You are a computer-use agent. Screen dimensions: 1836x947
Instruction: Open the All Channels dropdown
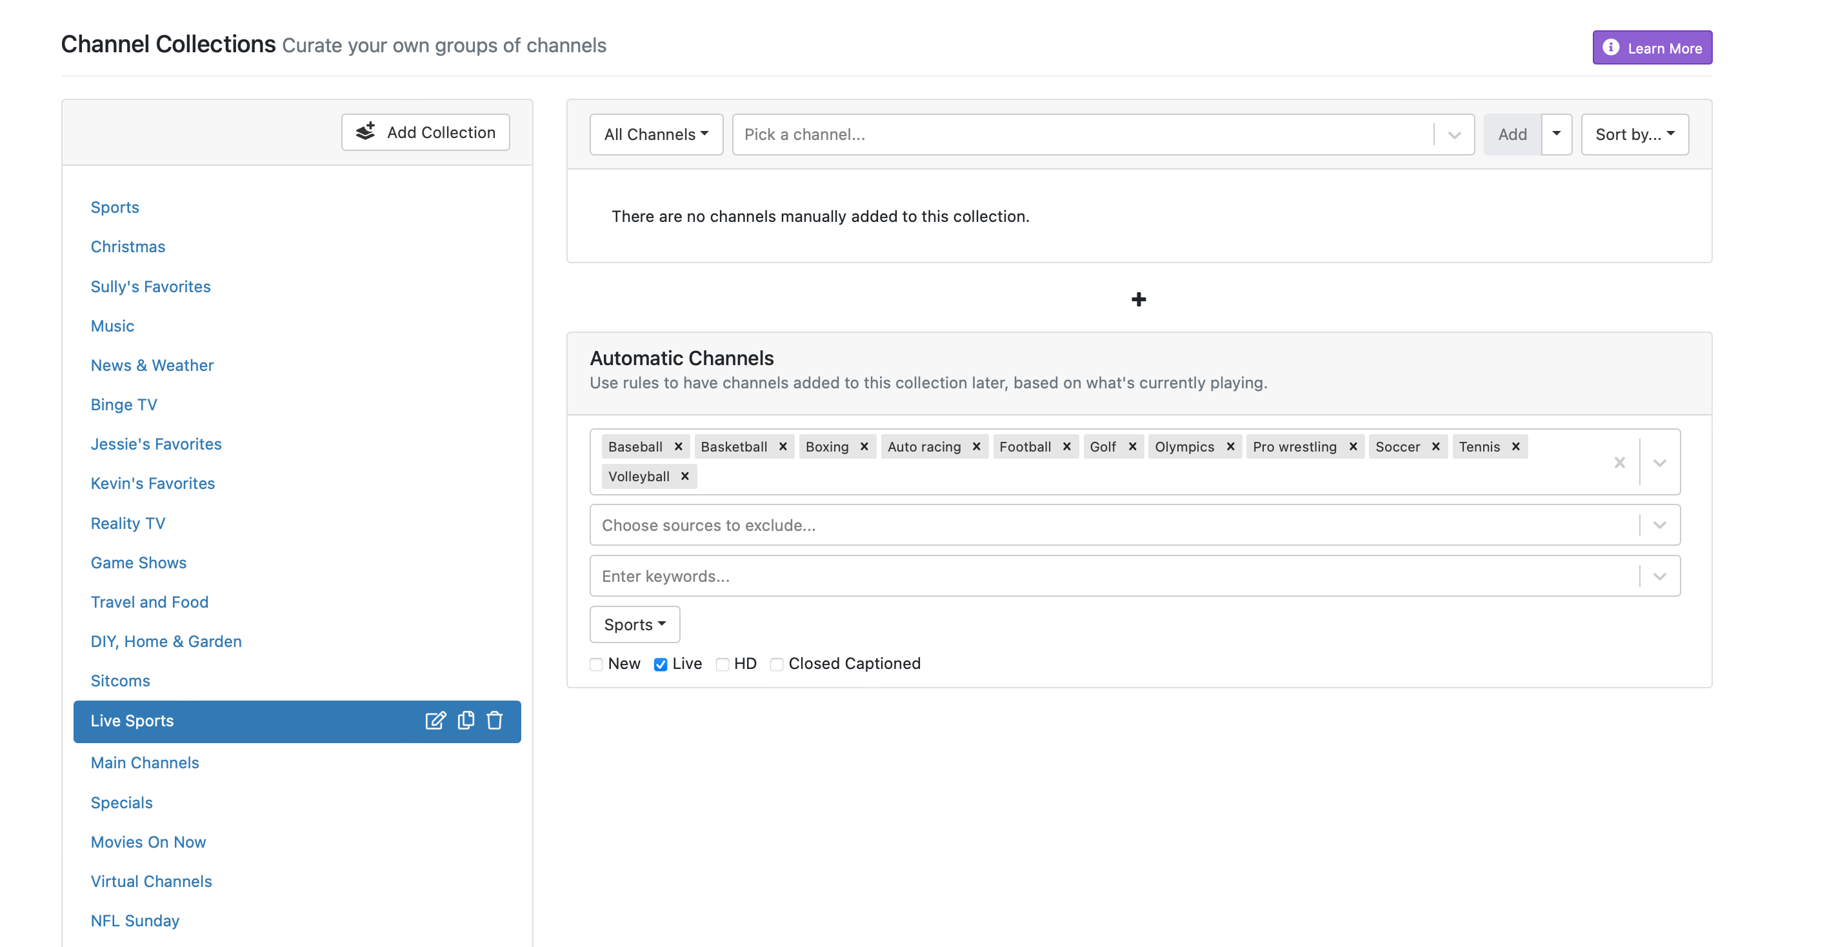(655, 134)
